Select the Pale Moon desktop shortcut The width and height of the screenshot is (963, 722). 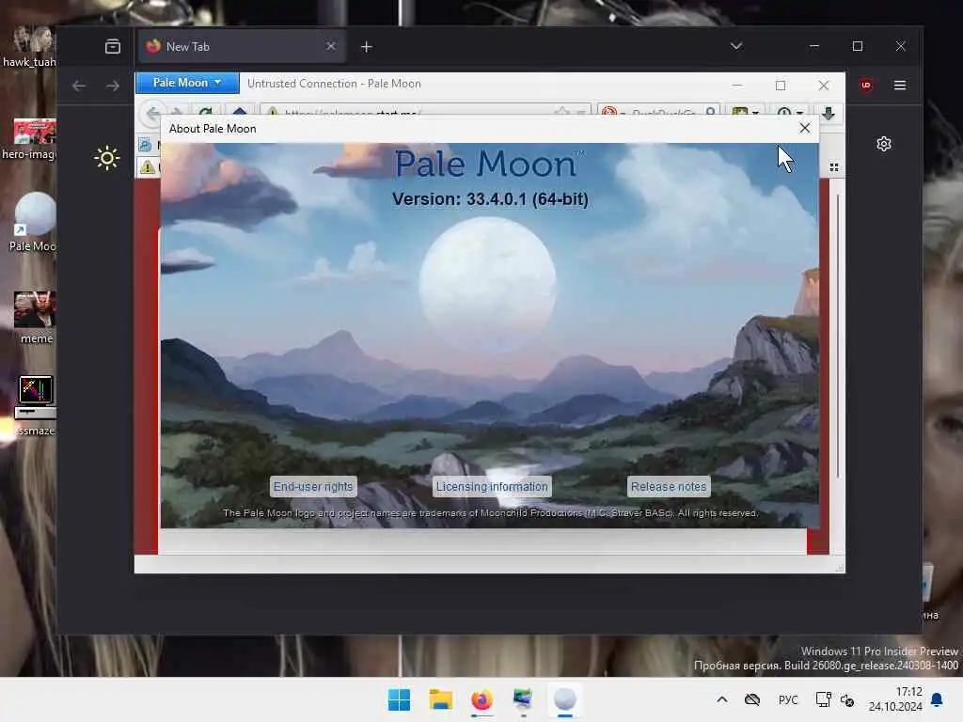(34, 222)
